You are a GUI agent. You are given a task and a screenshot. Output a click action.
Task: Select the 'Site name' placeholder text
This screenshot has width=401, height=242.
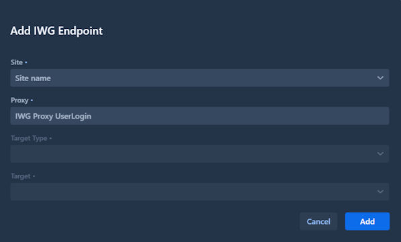click(x=33, y=78)
